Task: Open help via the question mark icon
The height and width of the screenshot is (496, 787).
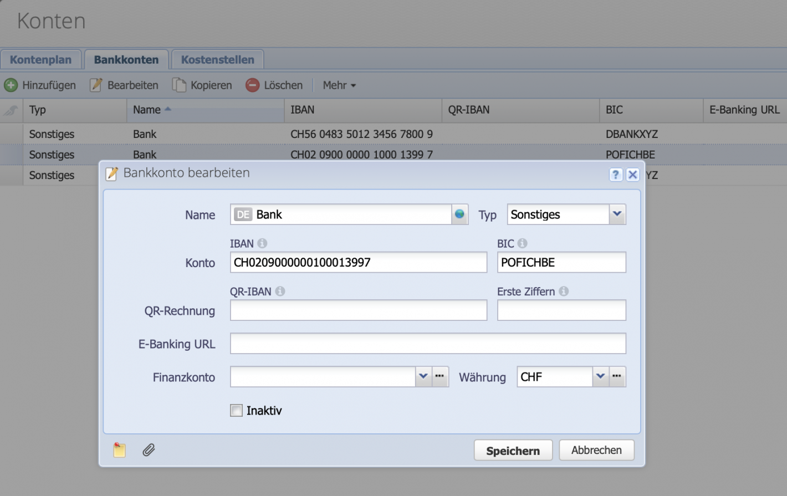Action: coord(615,175)
